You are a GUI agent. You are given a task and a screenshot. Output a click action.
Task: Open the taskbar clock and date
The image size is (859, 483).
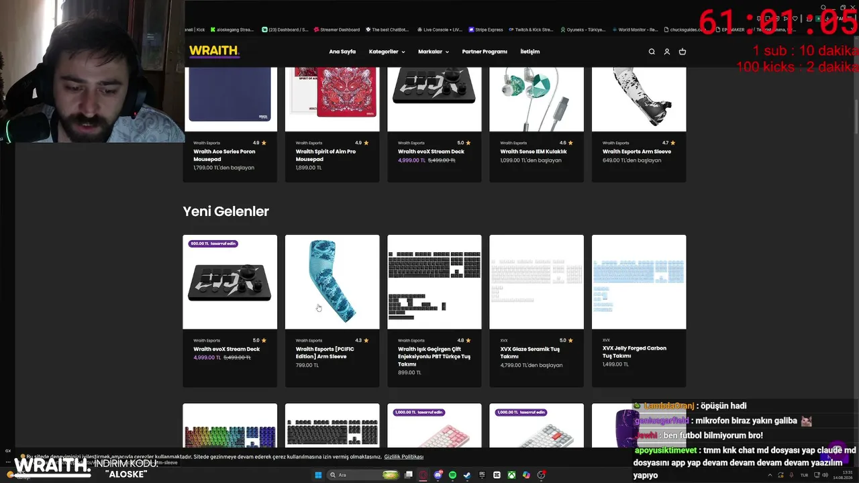(844, 475)
